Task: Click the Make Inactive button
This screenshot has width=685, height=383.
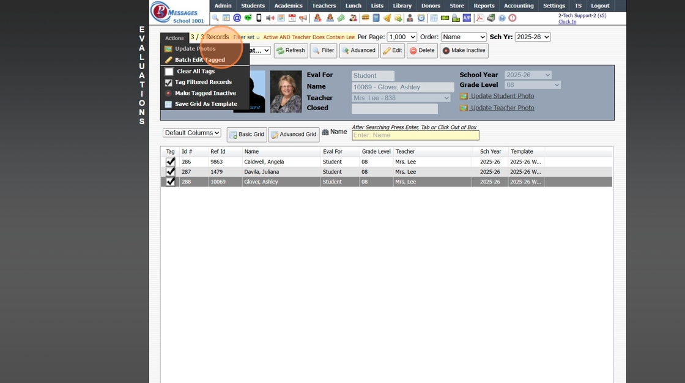Action: click(x=464, y=51)
